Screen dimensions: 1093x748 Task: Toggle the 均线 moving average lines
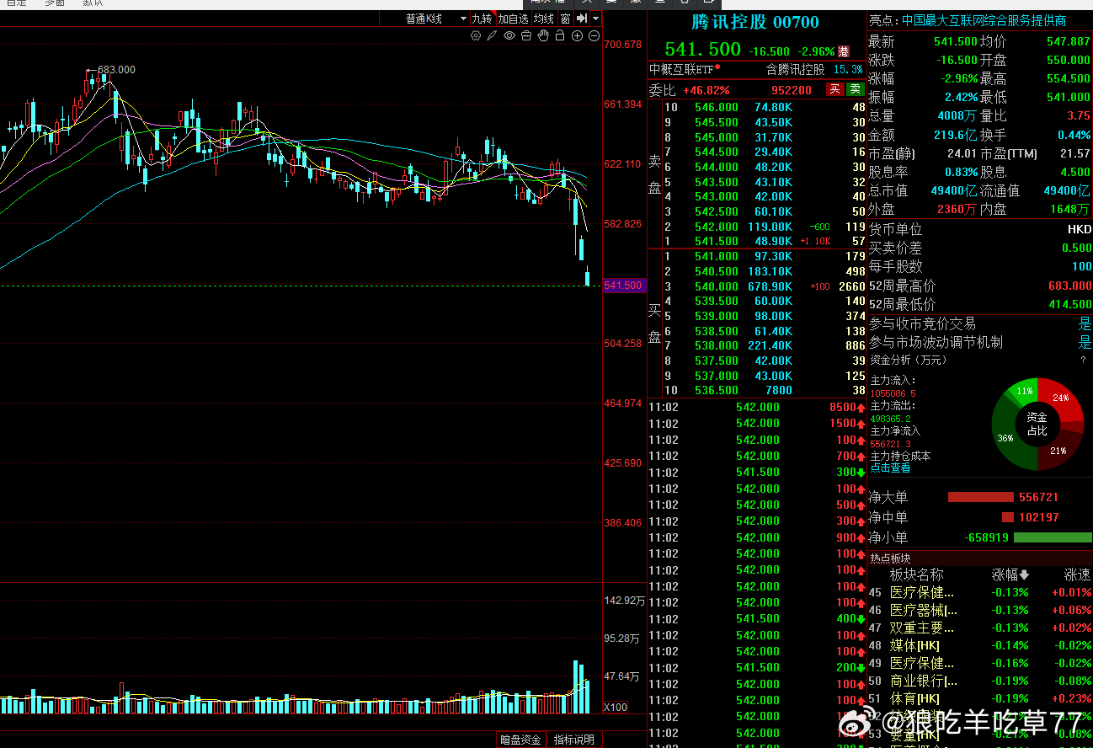point(544,19)
